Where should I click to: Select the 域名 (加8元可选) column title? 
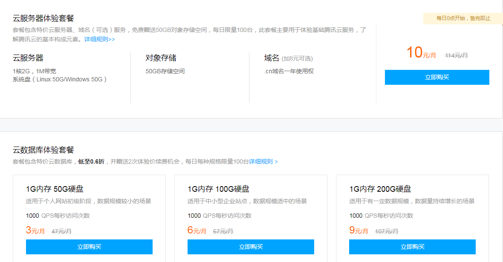pyautogui.click(x=288, y=58)
